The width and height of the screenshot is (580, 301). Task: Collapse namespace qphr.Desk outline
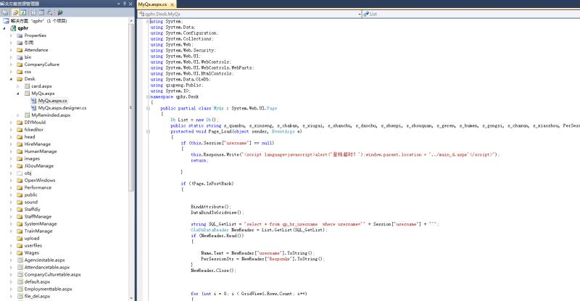tap(148, 96)
